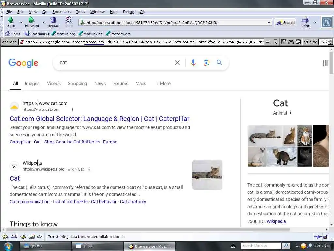Click the horizontal page scrollbar
Viewport: 334px width, 251px height.
tap(147, 230)
